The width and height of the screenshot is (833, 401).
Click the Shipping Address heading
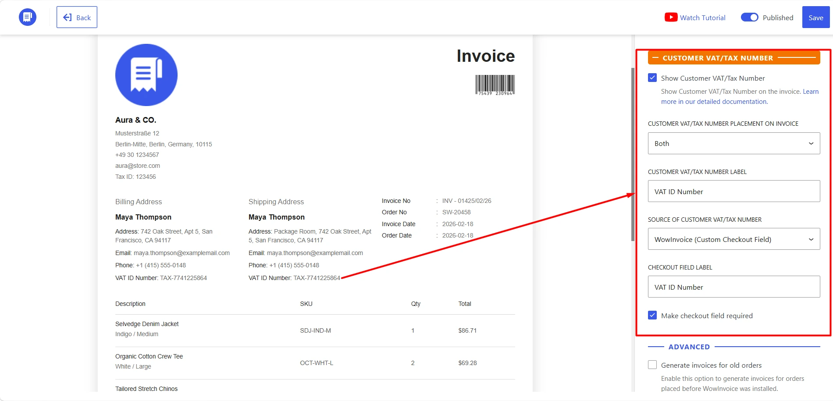coord(276,202)
